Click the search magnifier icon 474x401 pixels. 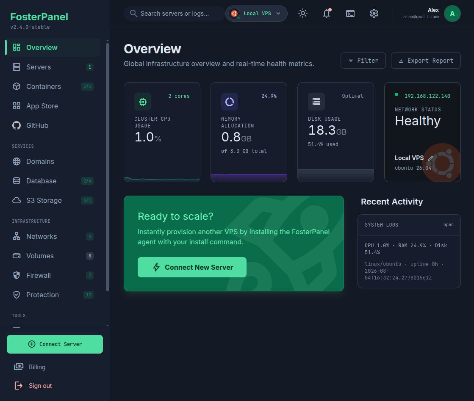pyautogui.click(x=133, y=14)
